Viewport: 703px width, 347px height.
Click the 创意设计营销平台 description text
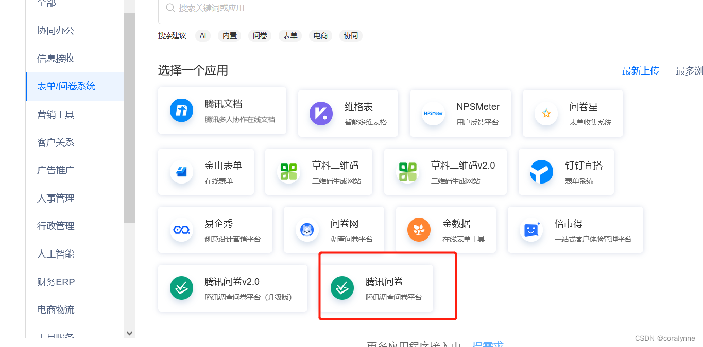(x=233, y=239)
